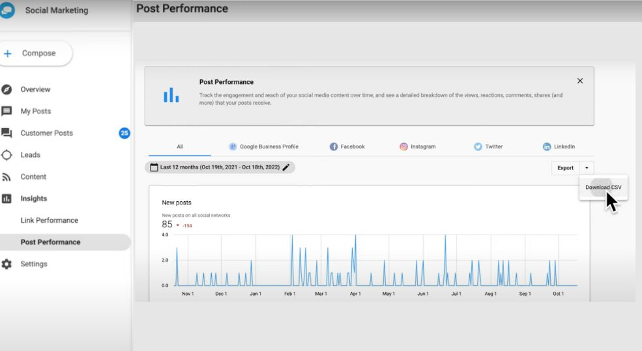The height and width of the screenshot is (351, 642).
Task: Switch to the Twitter tab
Action: 488,147
